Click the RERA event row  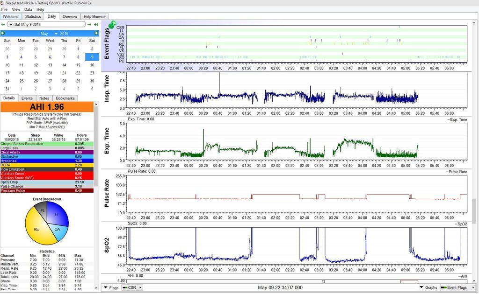pyautogui.click(x=47, y=165)
